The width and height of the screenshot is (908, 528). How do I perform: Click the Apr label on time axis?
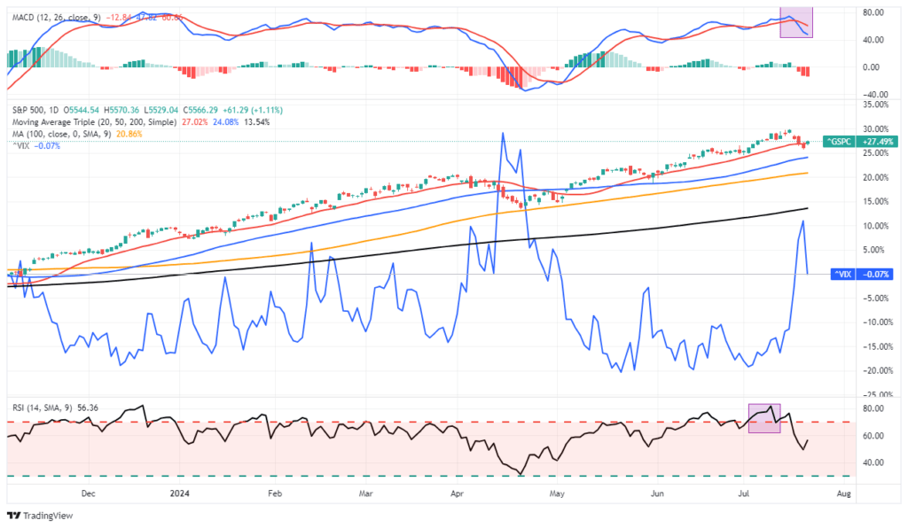point(457,493)
